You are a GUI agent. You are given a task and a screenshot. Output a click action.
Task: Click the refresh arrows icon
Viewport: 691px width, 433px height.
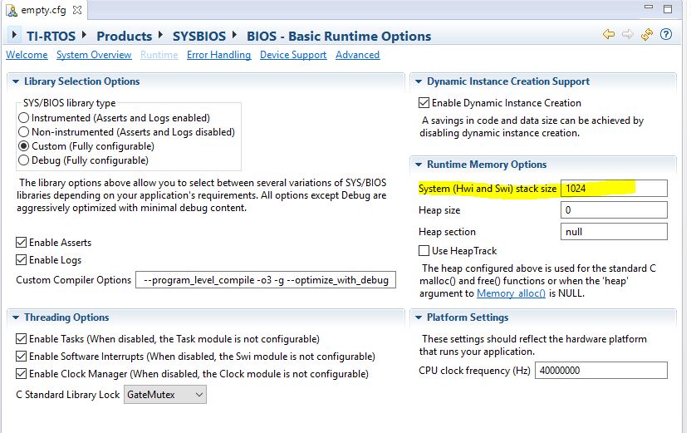[x=646, y=35]
